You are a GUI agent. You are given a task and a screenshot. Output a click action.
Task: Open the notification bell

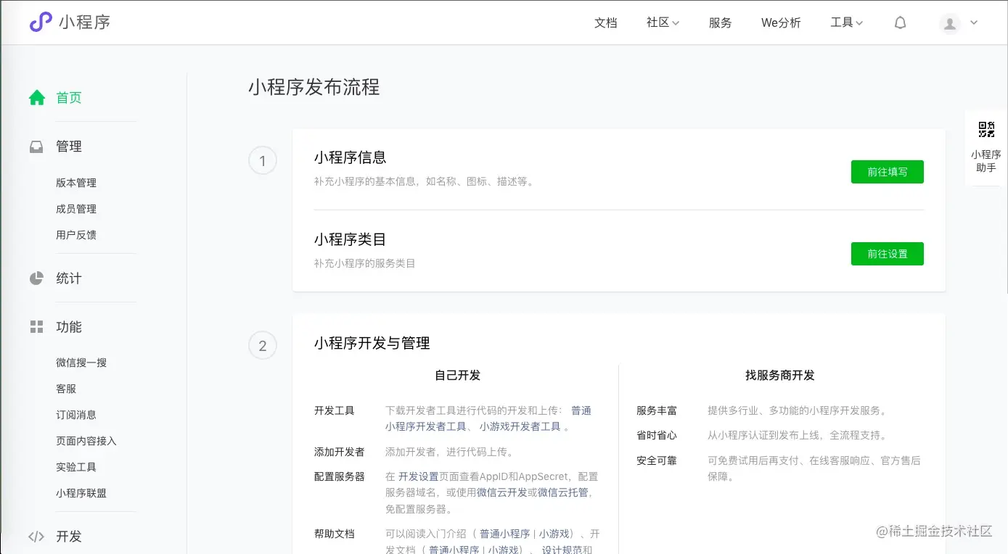tap(900, 22)
